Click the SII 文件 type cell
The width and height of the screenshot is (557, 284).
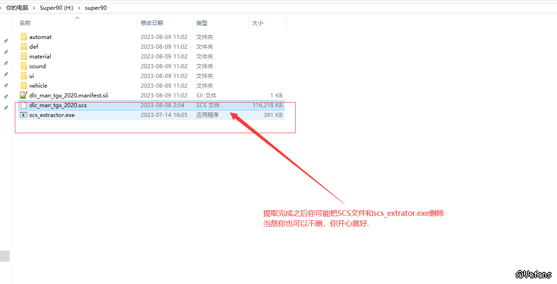coord(207,95)
